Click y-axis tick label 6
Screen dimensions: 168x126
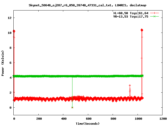(10, 63)
